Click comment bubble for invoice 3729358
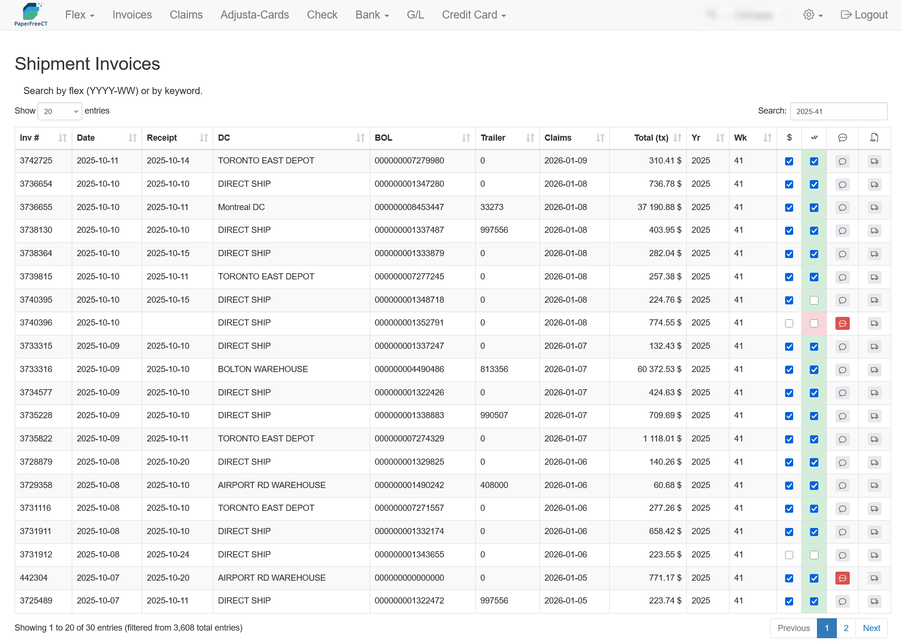The height and width of the screenshot is (642, 902). point(842,486)
